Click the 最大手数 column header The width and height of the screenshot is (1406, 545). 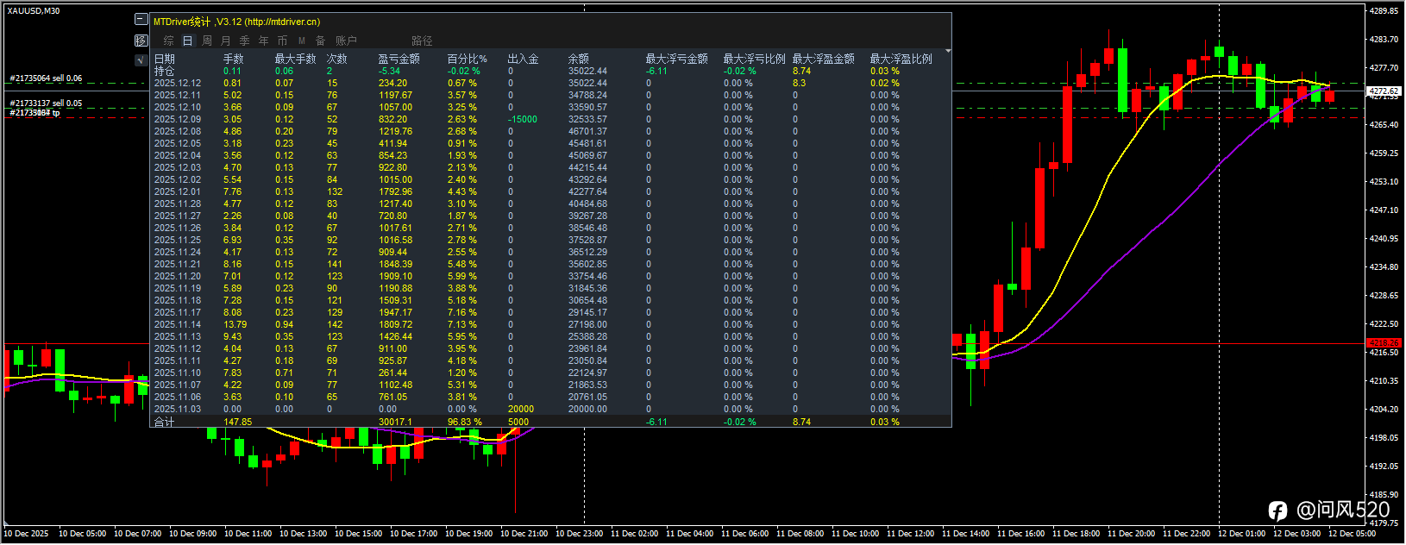coord(296,59)
